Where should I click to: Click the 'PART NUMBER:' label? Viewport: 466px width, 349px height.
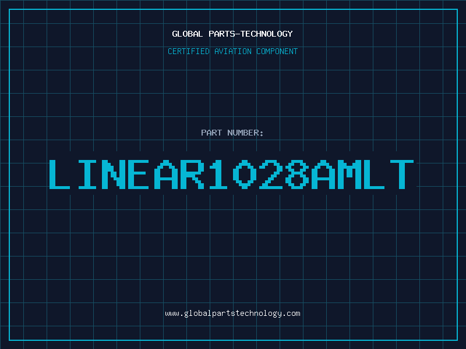point(232,133)
